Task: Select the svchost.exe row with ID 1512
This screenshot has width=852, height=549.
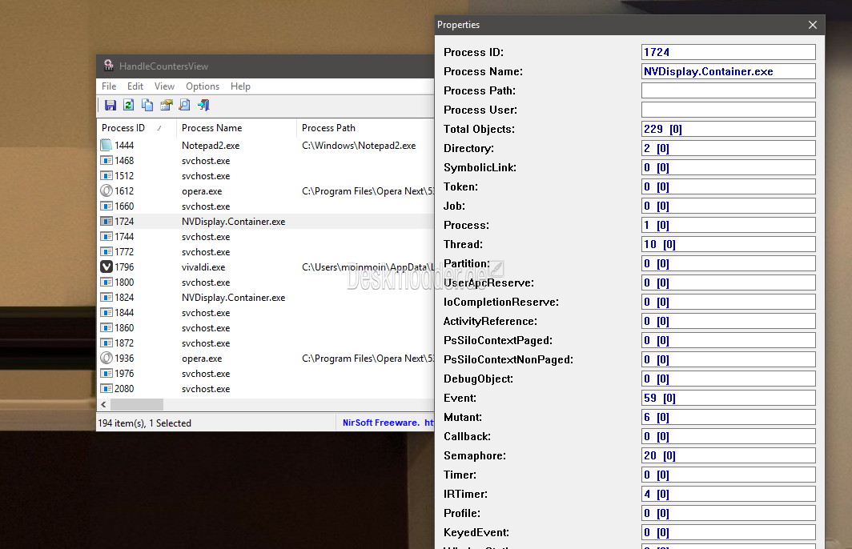Action: click(266, 175)
